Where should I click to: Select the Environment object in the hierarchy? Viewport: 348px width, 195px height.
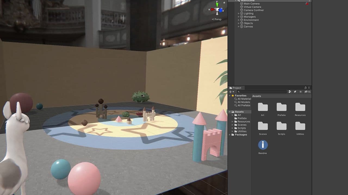point(250,20)
